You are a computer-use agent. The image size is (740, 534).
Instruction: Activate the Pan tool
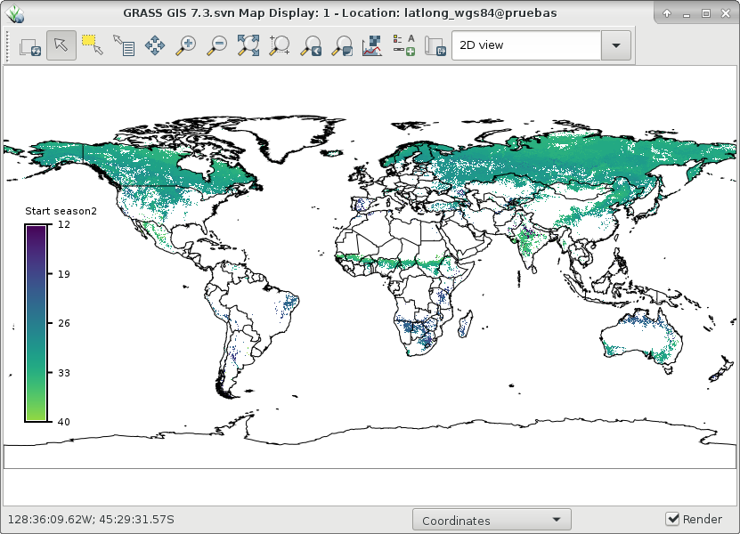155,46
